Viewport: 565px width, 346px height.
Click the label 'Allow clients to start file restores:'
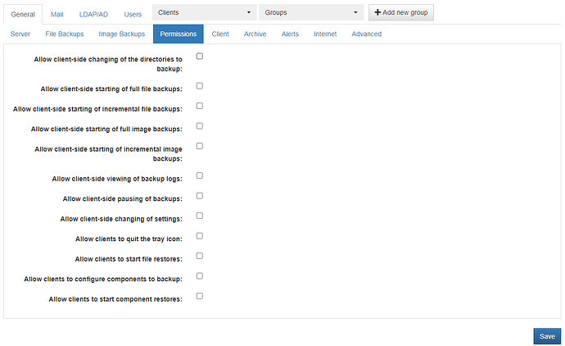(x=129, y=259)
